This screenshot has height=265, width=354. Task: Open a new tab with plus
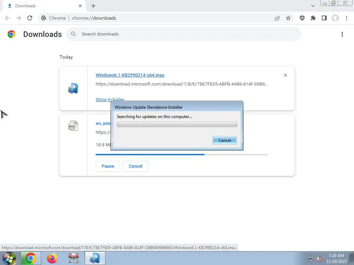[93, 6]
